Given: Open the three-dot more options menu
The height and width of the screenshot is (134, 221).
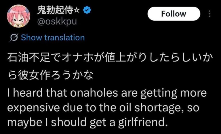Looking at the screenshot, I should pos(209,14).
